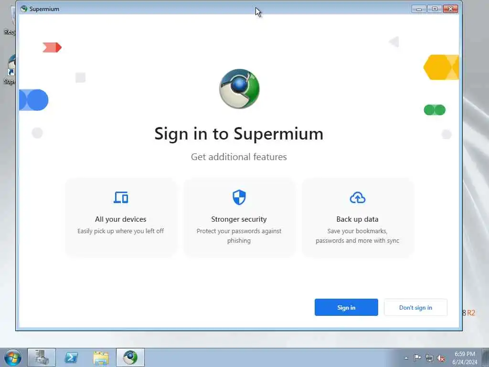The height and width of the screenshot is (367, 489).
Task: Click the All your devices icon
Action: coord(121,197)
